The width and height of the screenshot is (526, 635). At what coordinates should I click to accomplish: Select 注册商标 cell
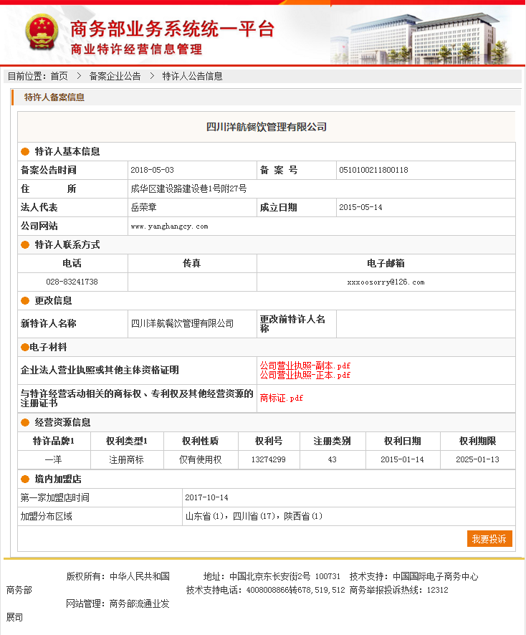tap(126, 459)
